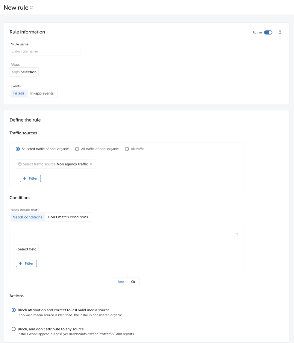Open the New rule help tooltip icon
The height and width of the screenshot is (343, 294).
31,8
